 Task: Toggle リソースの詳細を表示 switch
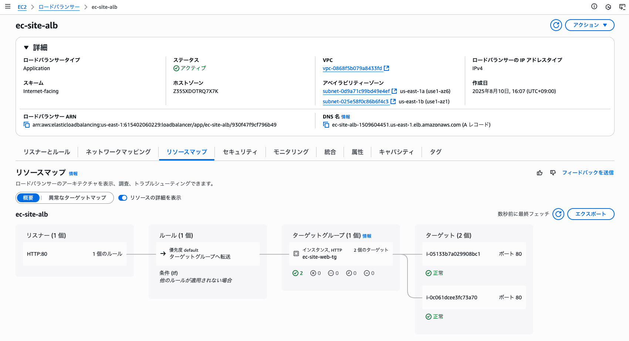click(x=123, y=198)
